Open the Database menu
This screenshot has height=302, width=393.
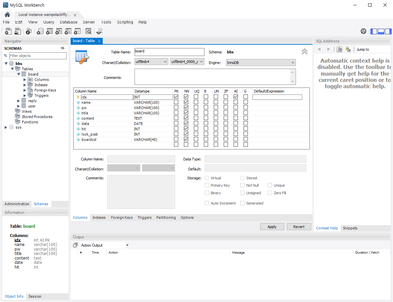[x=68, y=22]
